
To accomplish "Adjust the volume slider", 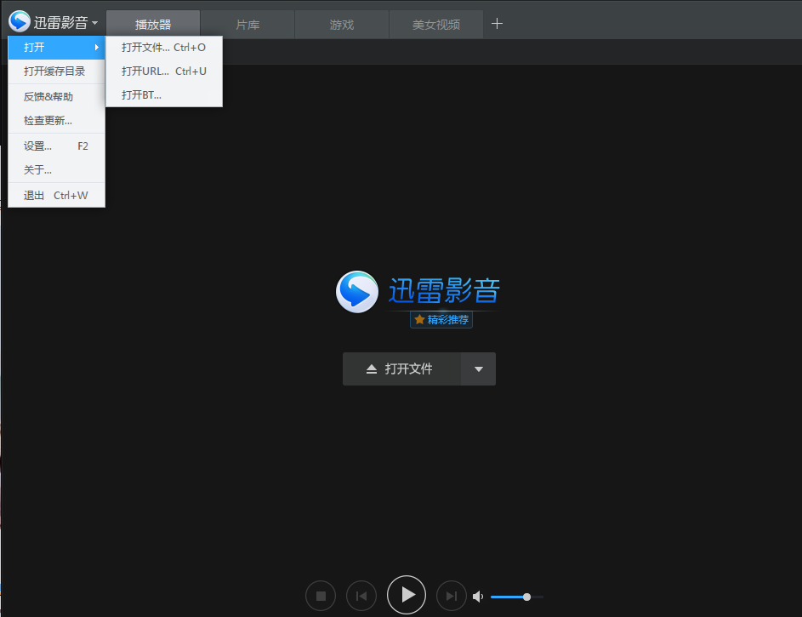I will coord(516,597).
